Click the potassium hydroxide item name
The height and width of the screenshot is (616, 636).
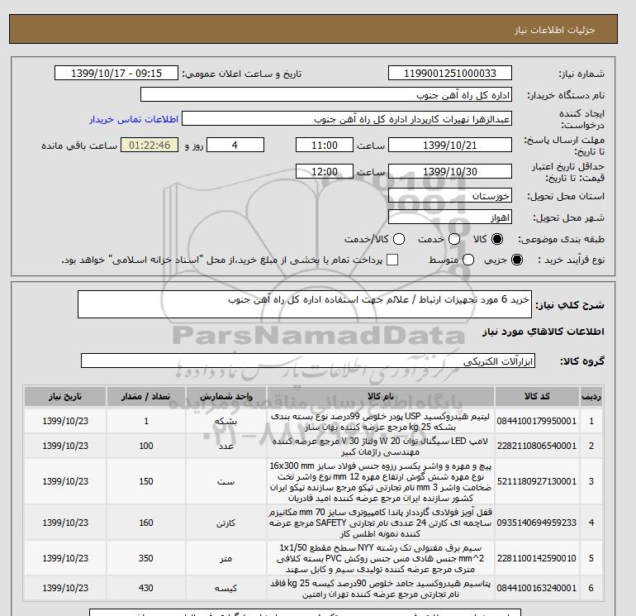pyautogui.click(x=381, y=589)
